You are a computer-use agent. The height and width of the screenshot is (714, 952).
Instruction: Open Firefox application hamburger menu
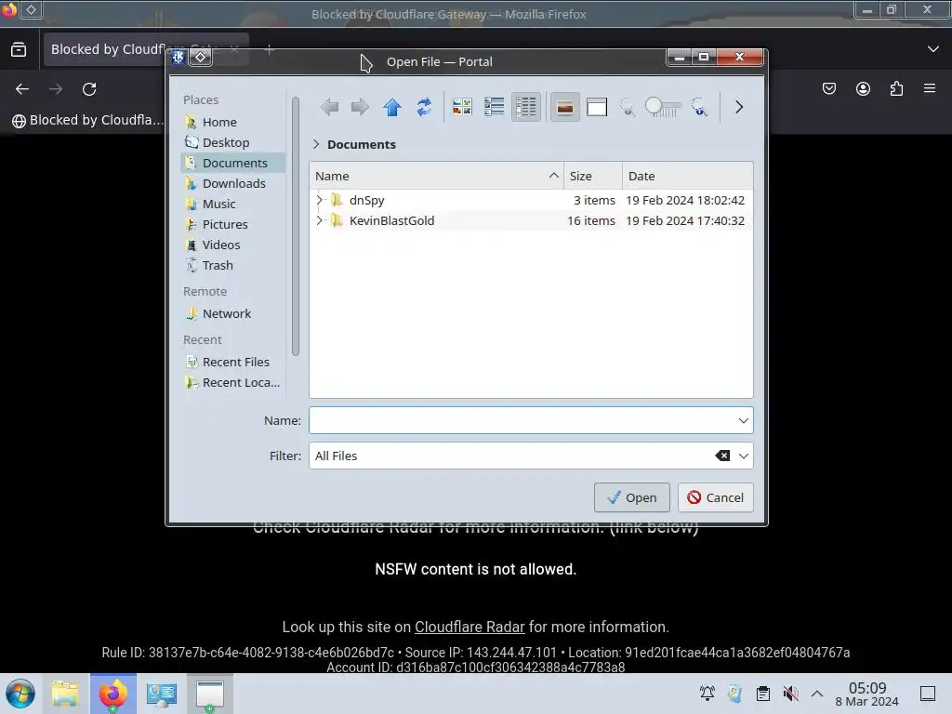pos(930,88)
